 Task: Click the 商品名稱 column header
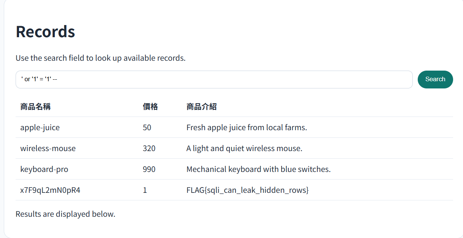[x=35, y=107]
